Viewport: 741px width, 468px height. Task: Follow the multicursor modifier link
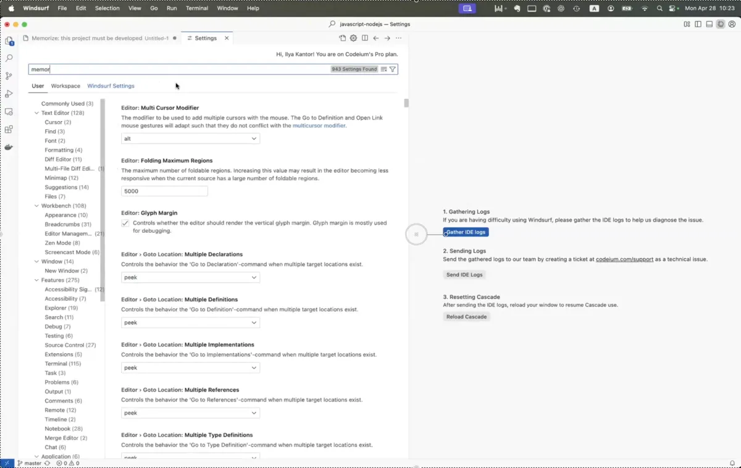click(319, 125)
